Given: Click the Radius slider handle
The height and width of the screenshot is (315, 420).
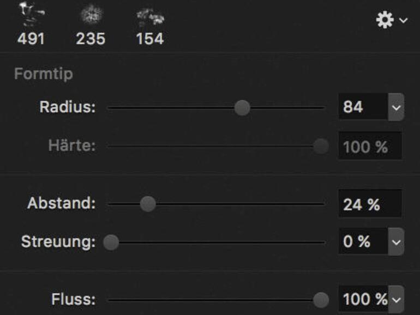Looking at the screenshot, I should click(242, 108).
